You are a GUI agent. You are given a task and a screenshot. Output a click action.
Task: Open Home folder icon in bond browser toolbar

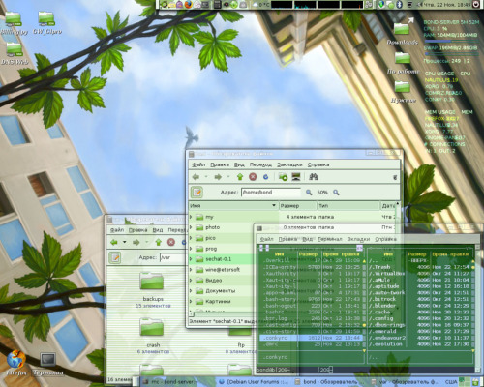click(283, 177)
